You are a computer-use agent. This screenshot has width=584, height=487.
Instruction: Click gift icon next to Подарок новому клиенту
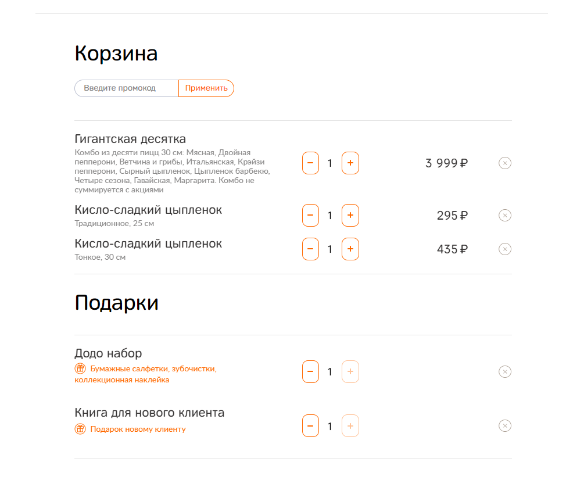click(x=80, y=429)
